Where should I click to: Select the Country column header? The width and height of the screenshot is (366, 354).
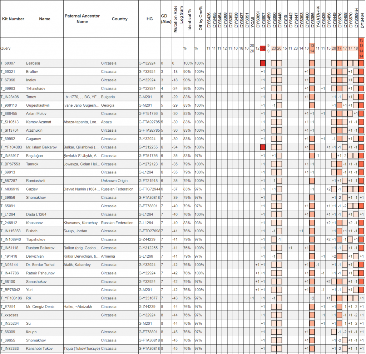pyautogui.click(x=119, y=19)
